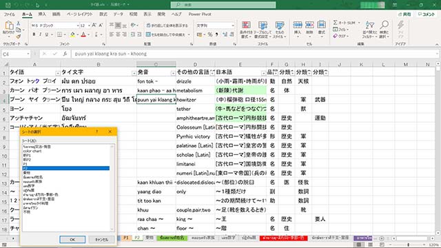Toggle Bold formatting

point(34,34)
